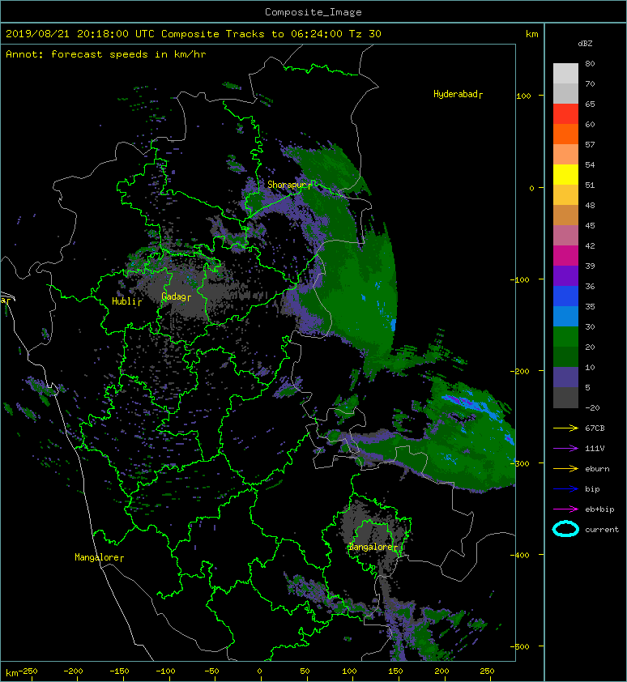Choose the bright yellow 54–51 dBZ swatch
Image resolution: width=627 pixels, height=682 pixels.
point(565,174)
